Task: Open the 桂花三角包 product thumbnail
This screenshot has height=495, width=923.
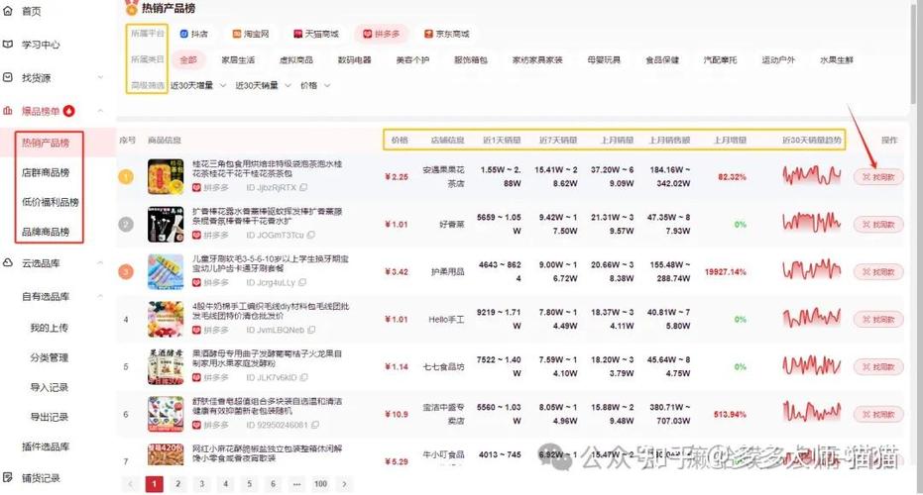Action: click(x=166, y=176)
